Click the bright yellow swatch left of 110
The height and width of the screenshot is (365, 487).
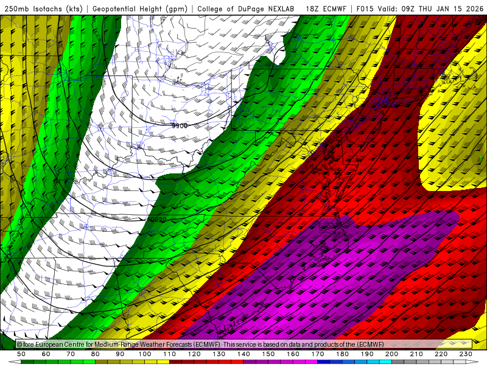pos(163,362)
